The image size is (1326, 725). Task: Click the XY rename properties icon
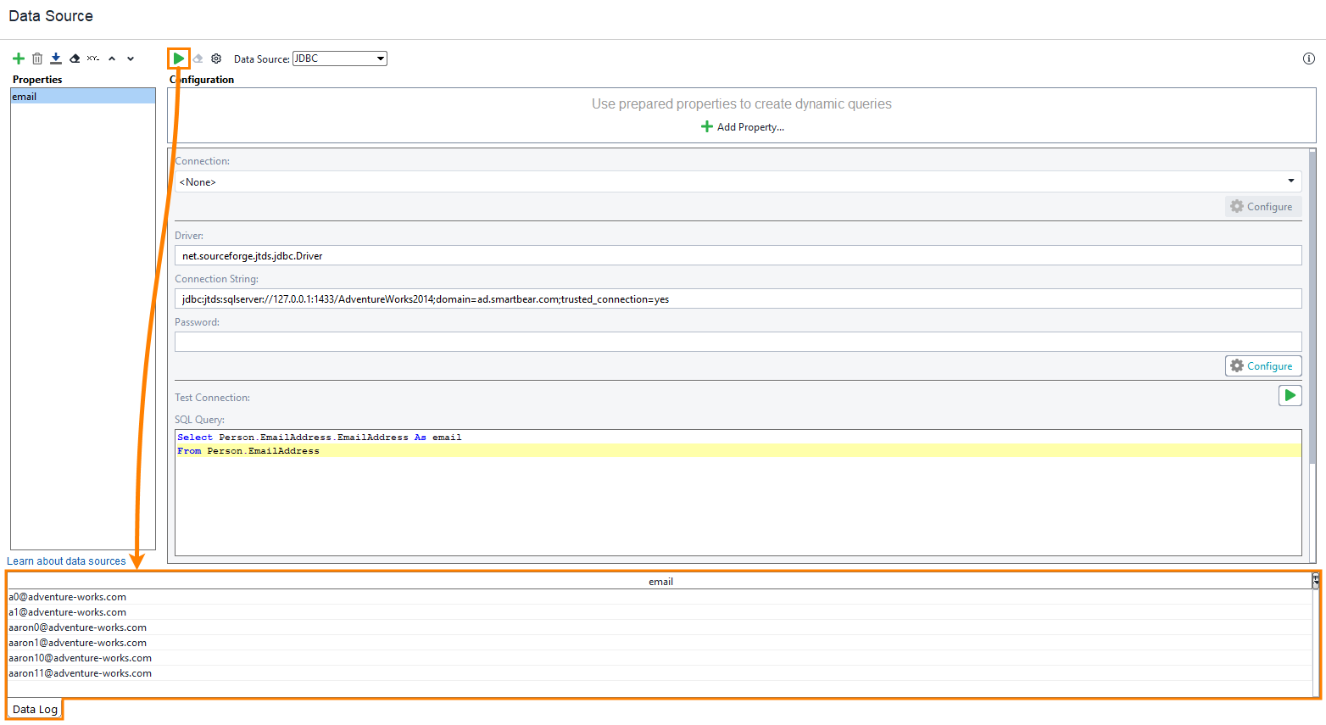coord(92,59)
